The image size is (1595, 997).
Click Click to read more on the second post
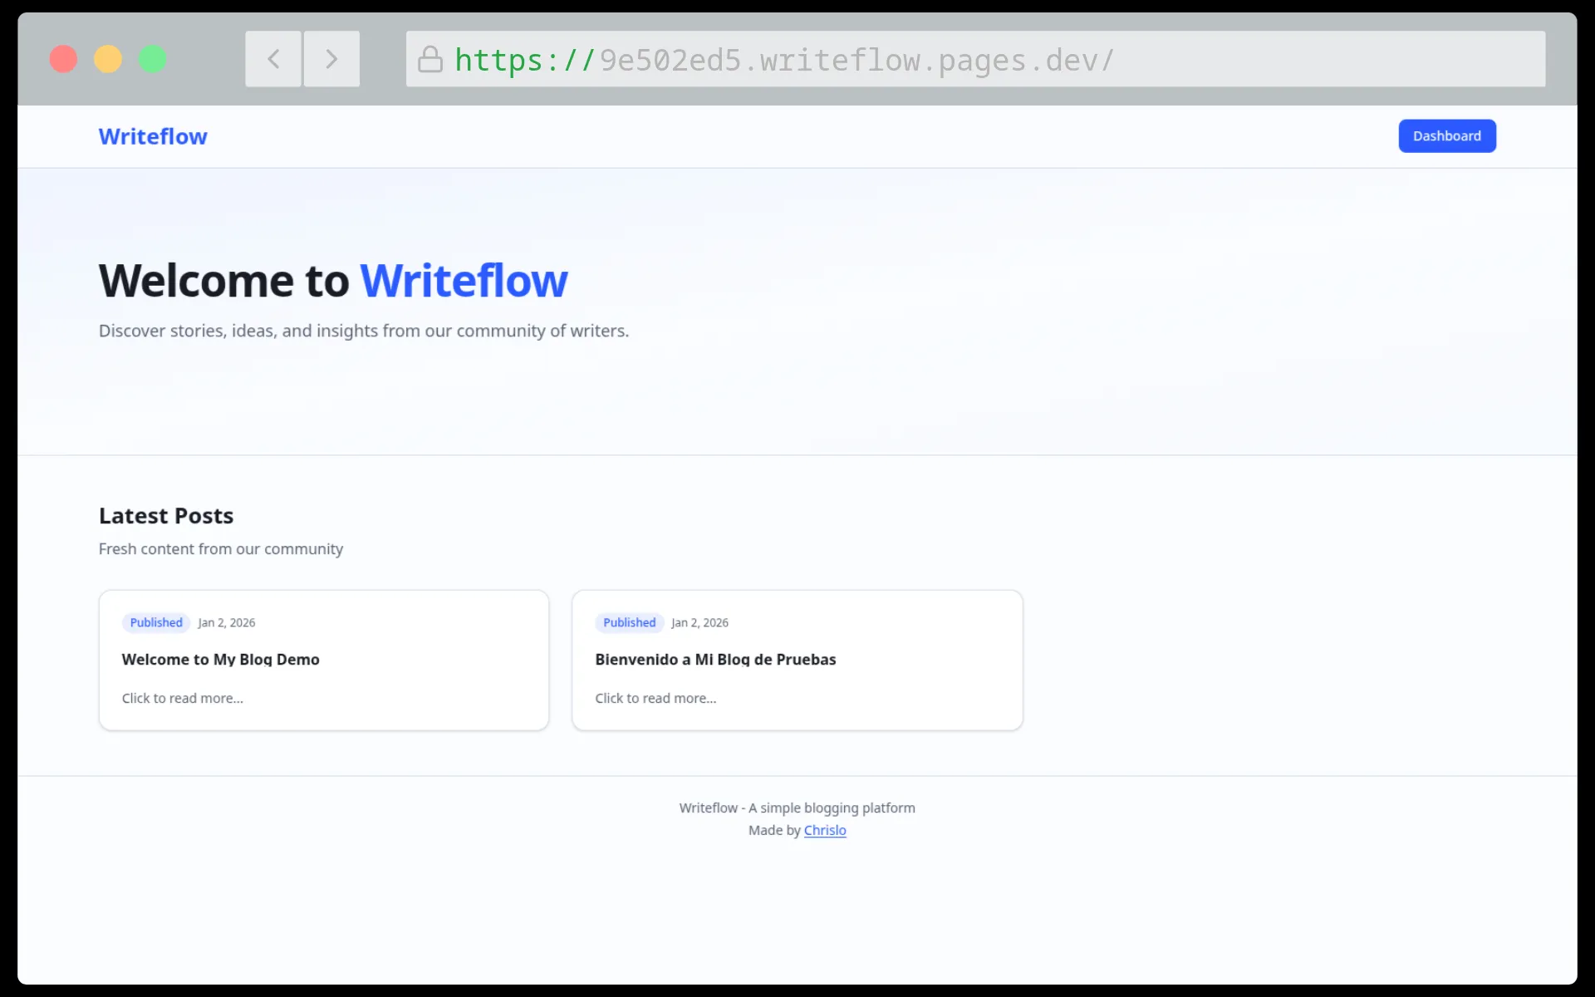pos(655,698)
